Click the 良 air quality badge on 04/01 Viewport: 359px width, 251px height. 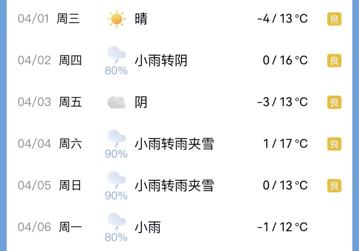click(334, 19)
